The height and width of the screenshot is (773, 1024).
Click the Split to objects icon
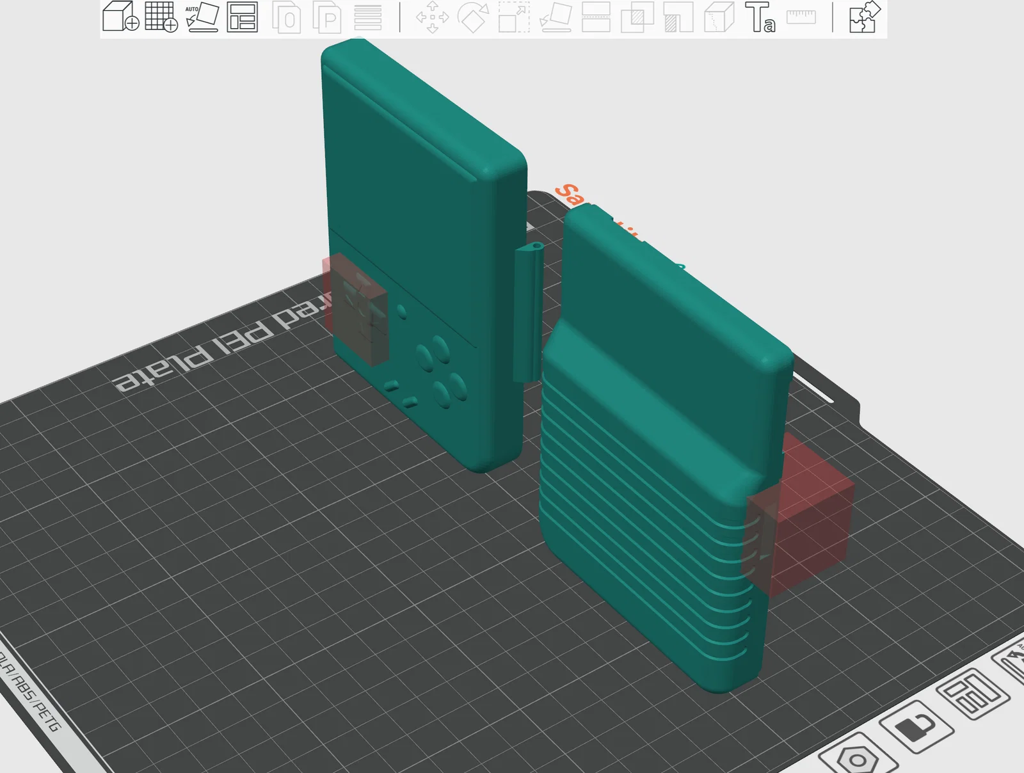point(286,17)
